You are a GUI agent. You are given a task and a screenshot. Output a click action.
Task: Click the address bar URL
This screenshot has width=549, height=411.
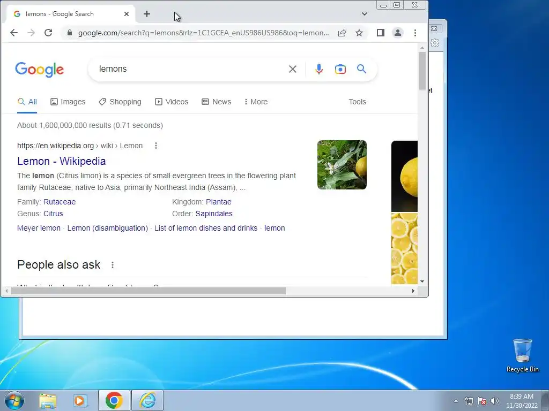coord(203,33)
